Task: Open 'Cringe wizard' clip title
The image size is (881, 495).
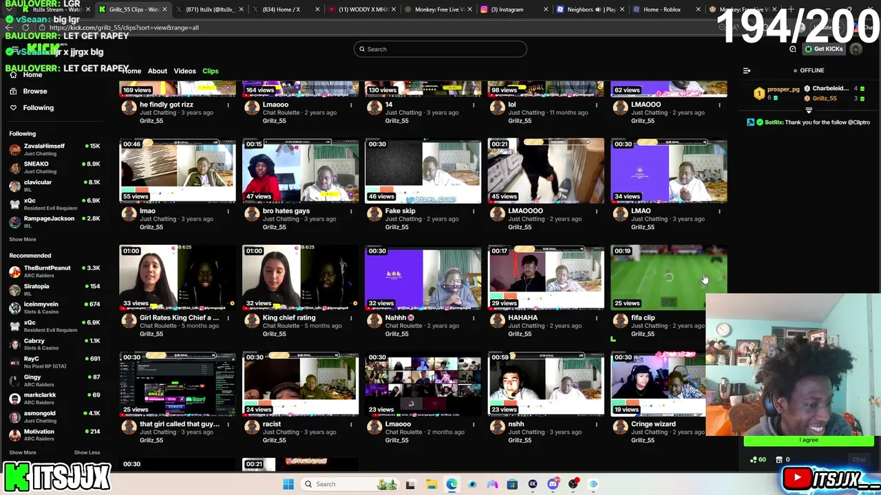Action: pyautogui.click(x=653, y=424)
